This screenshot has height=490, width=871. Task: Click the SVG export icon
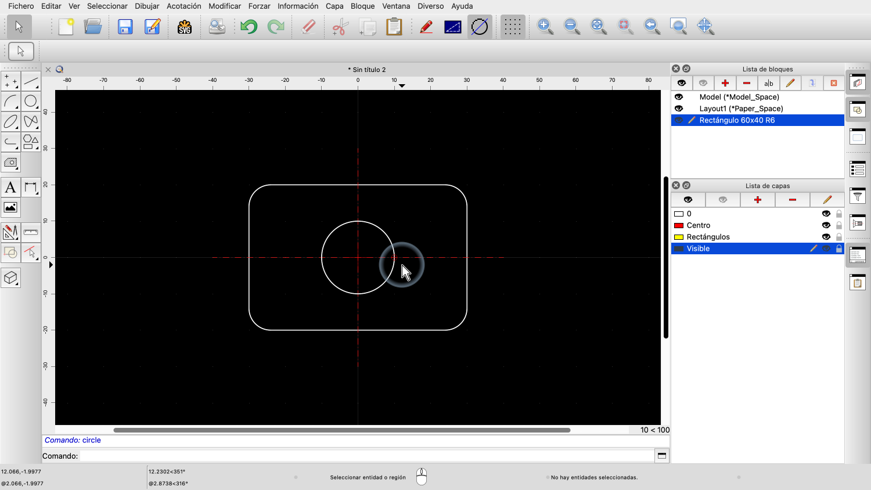[185, 27]
